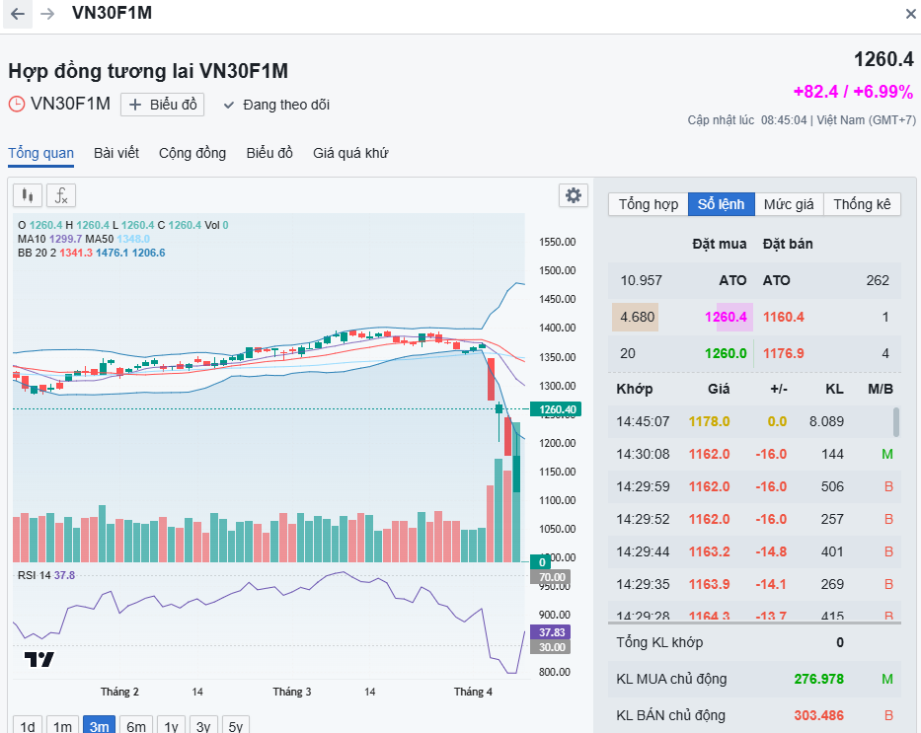Select the 1d time range
921x733 pixels.
28,727
